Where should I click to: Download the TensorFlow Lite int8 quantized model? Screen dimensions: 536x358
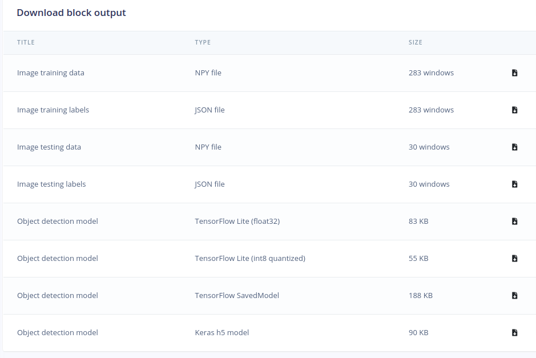(514, 258)
